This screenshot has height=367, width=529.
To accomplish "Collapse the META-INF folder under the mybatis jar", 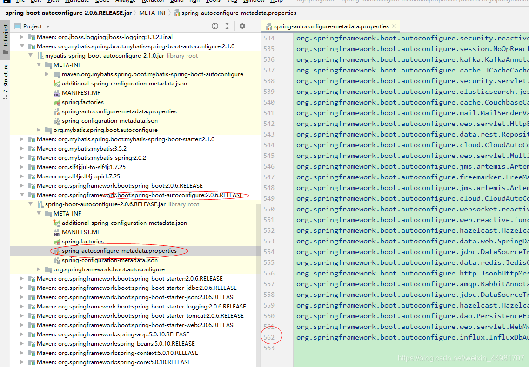I will pos(39,65).
